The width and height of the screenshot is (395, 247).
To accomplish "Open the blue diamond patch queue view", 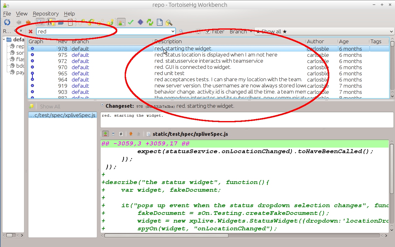I will [x=140, y=22].
